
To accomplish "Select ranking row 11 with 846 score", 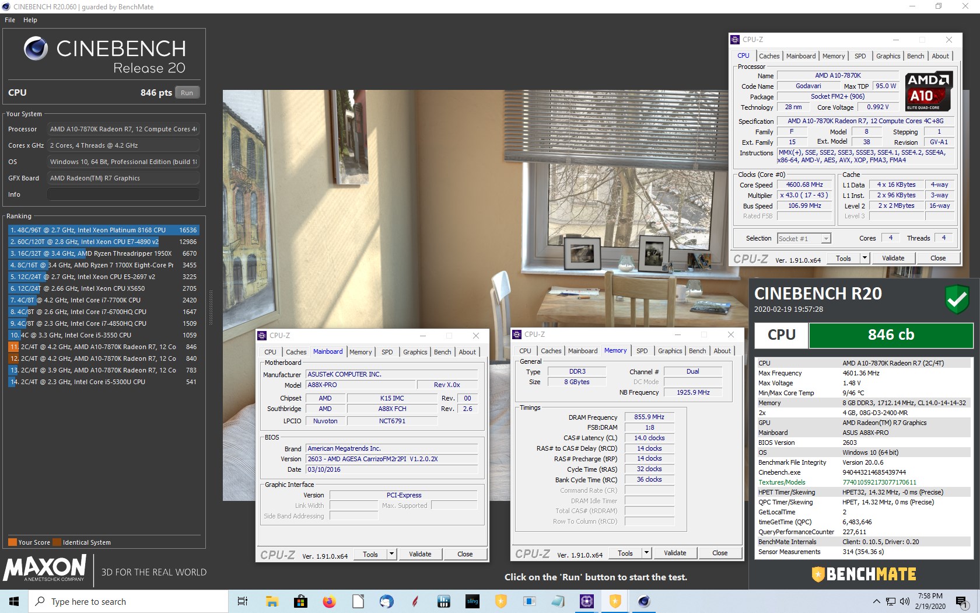I will click(103, 347).
